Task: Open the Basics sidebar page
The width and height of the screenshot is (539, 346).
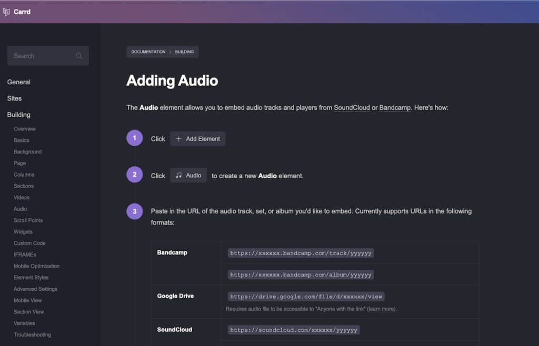Action: [21, 140]
